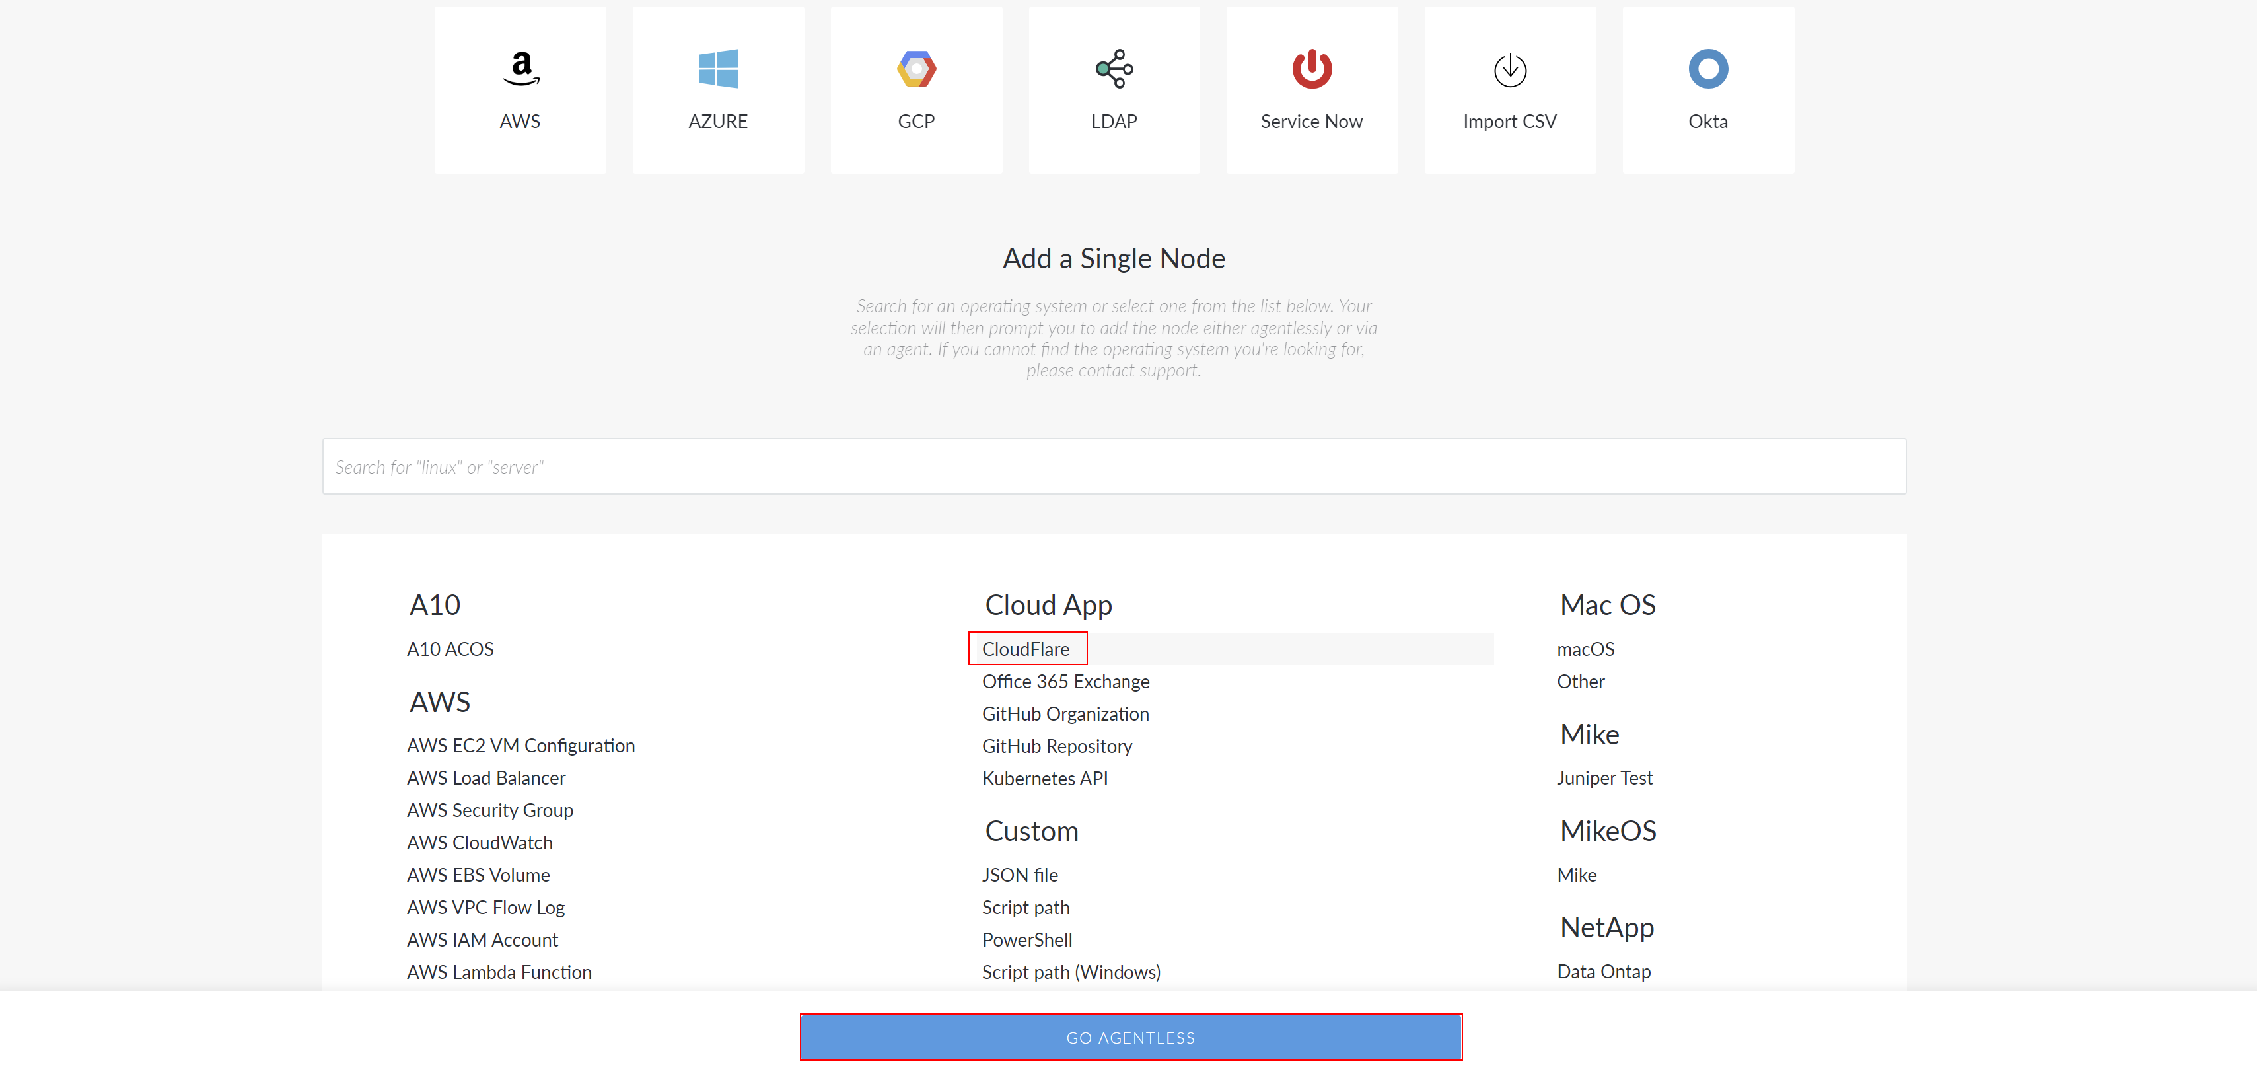
Task: Pick GitHub Organization
Action: pyautogui.click(x=1065, y=714)
